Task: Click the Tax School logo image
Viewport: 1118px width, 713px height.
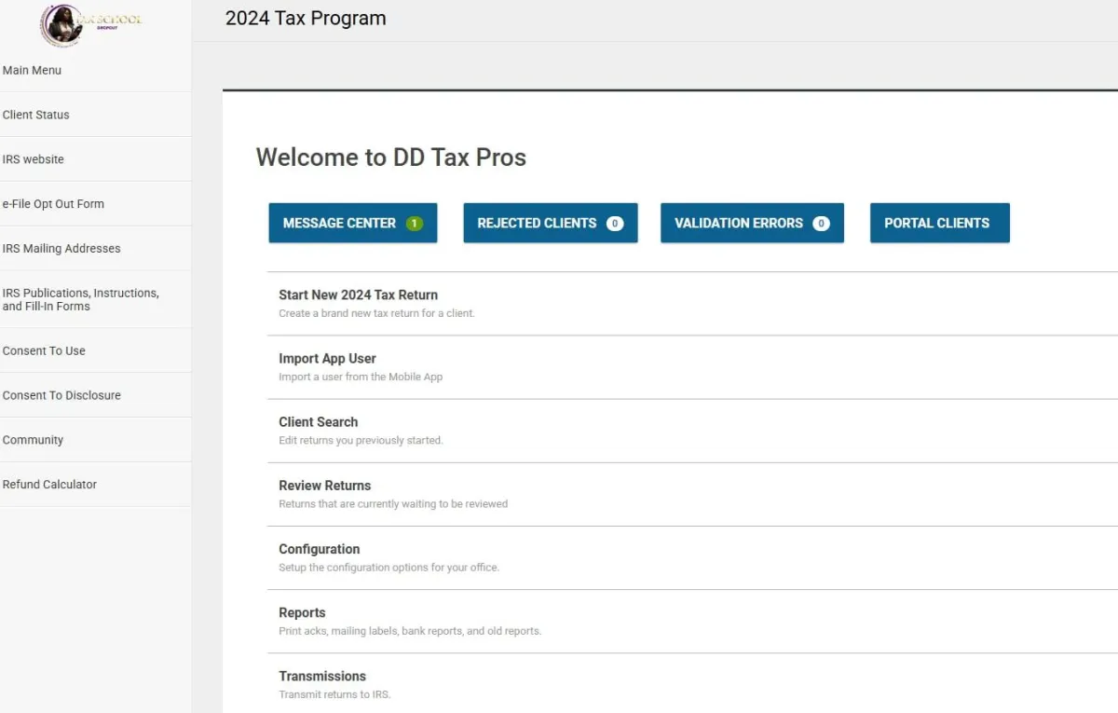Action: 91,24
